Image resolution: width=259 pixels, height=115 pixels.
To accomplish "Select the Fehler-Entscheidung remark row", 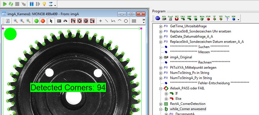I will pos(210,83).
